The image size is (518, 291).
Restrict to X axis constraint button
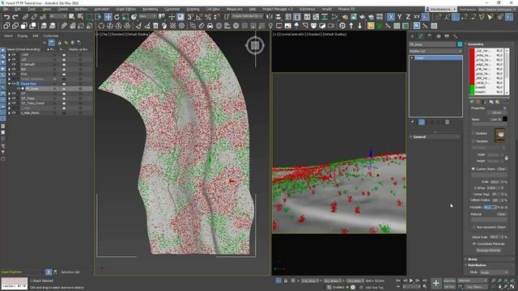pos(391,17)
